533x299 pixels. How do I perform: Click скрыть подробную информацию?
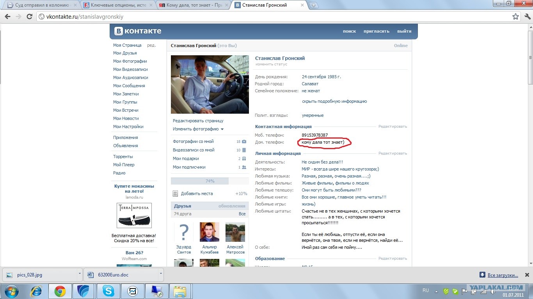(334, 102)
